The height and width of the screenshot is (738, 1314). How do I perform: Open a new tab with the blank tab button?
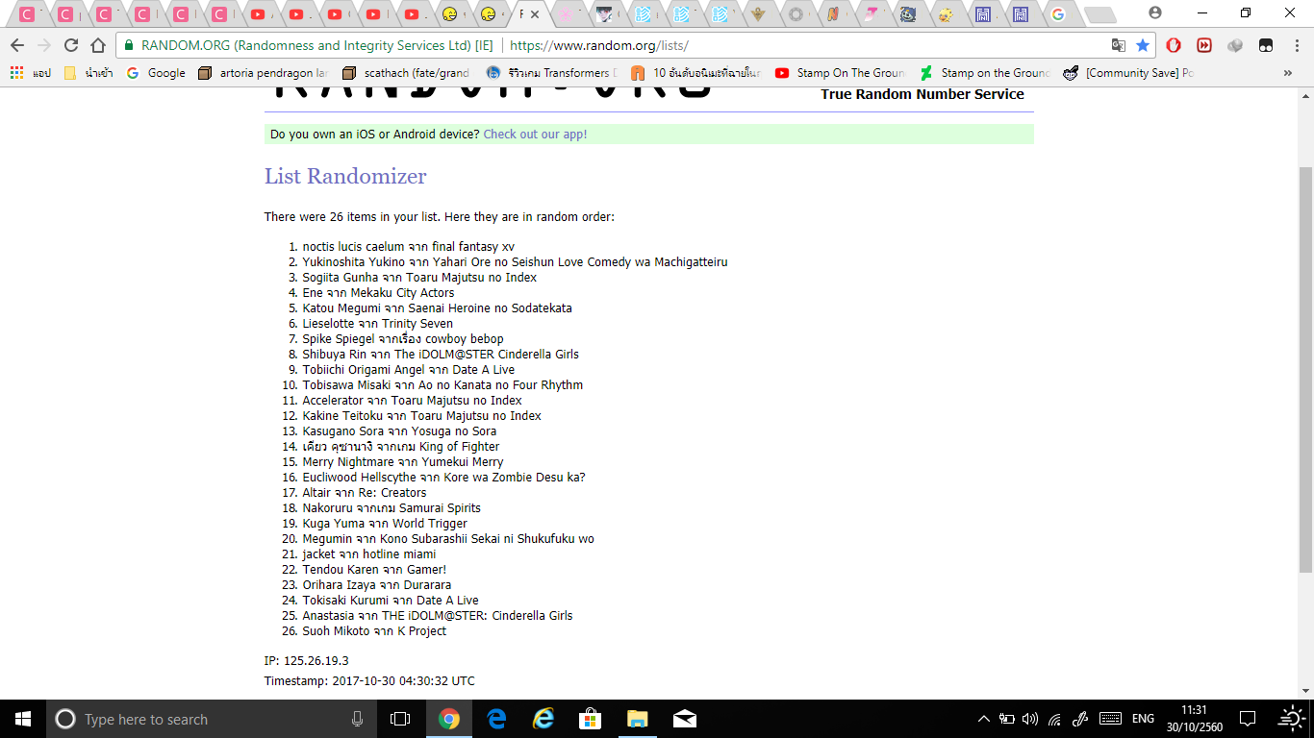(x=1099, y=14)
